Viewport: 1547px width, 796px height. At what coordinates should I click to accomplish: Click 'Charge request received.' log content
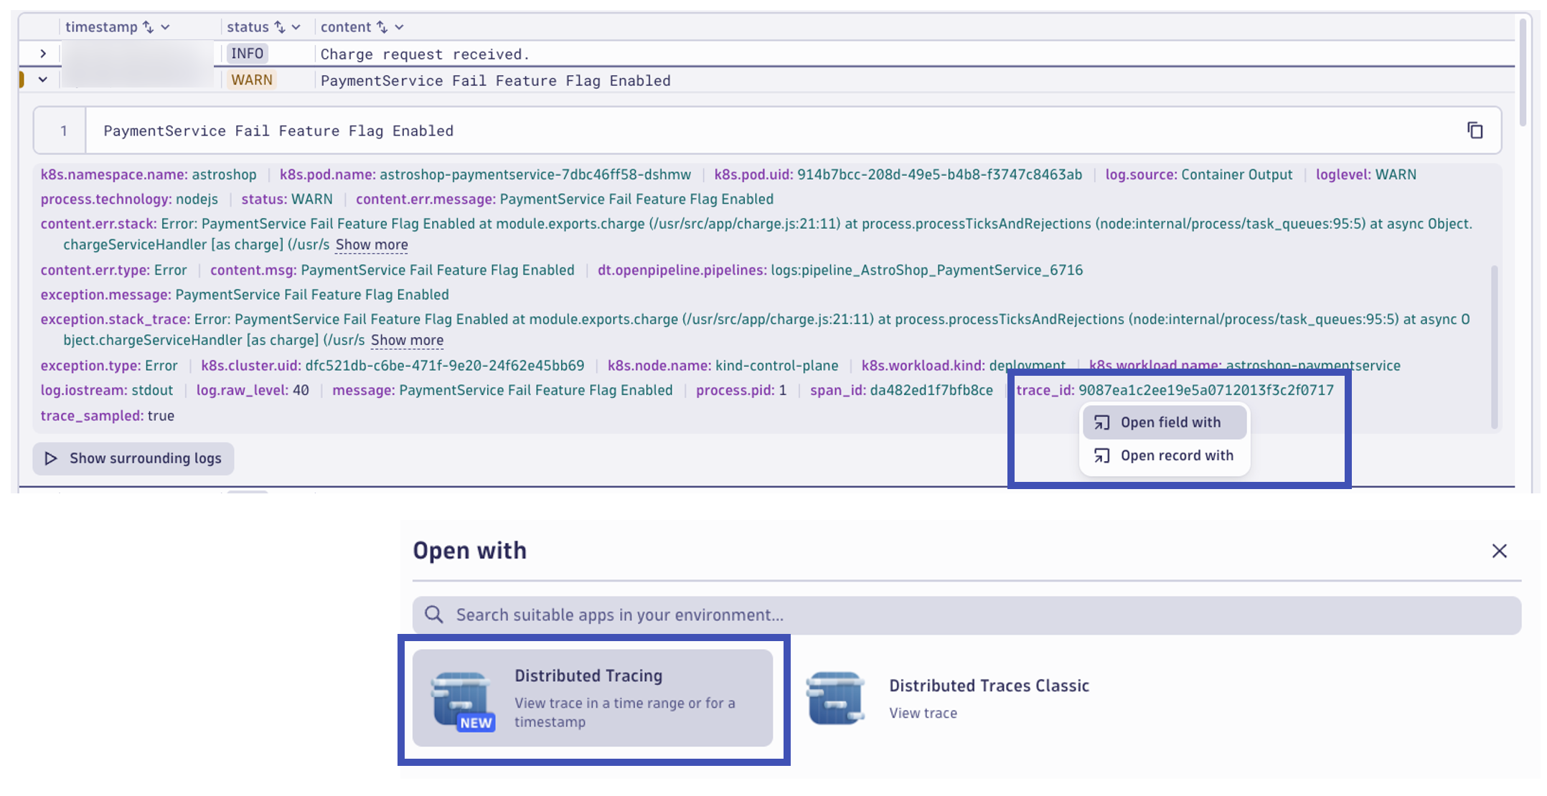425,55
